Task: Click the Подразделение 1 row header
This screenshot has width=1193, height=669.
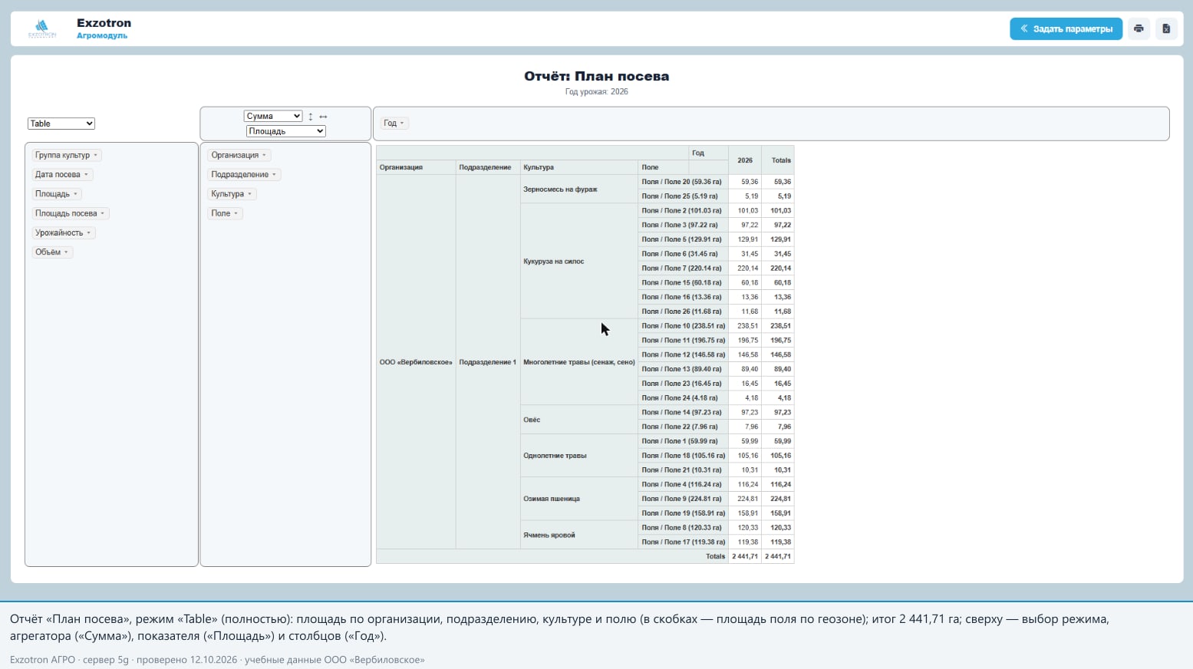Action: [488, 362]
